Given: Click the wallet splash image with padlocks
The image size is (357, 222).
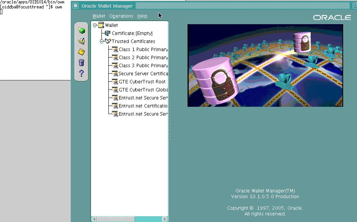Looking at the screenshot, I should coord(265,66).
